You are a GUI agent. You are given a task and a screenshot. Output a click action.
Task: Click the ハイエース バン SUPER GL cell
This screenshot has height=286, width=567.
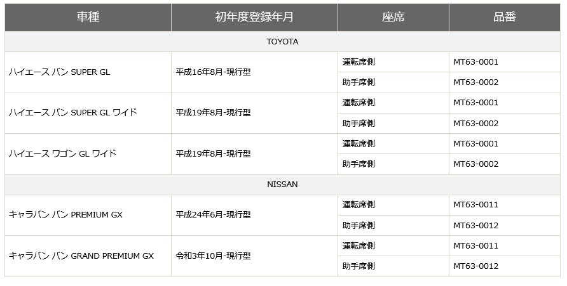click(x=59, y=72)
